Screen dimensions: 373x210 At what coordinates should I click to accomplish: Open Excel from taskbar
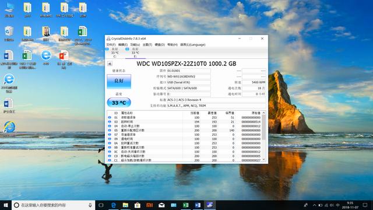tap(185, 205)
